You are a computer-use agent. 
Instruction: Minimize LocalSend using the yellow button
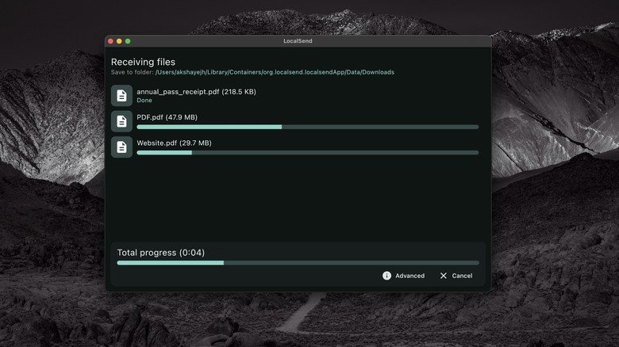119,41
